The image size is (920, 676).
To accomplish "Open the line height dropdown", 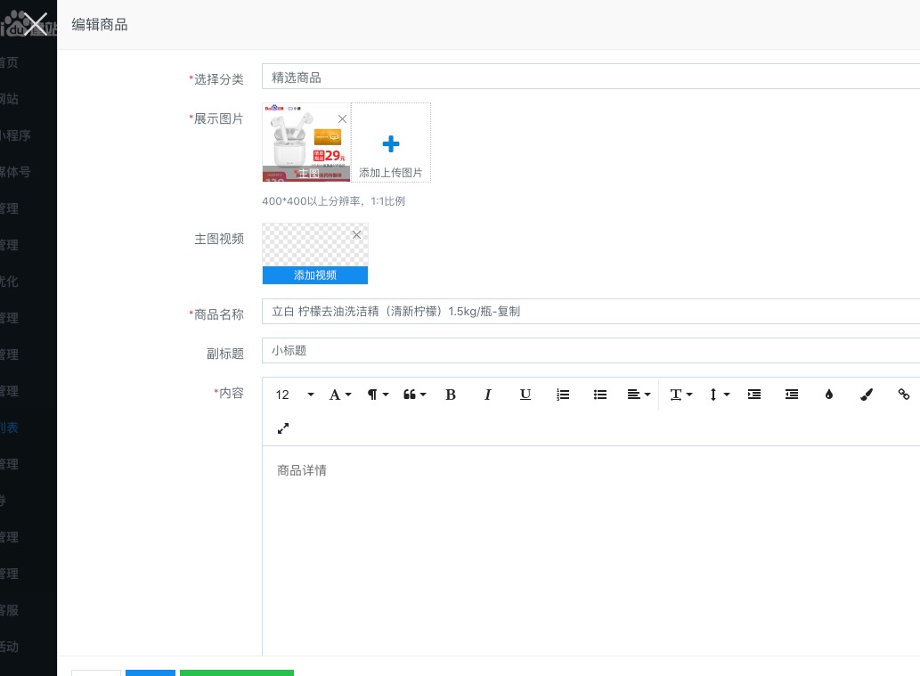I will pos(719,395).
